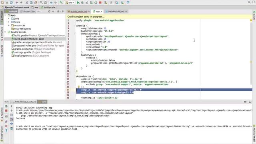Click the Print icon in Run console
The height and width of the screenshot is (144, 256).
click(12, 124)
